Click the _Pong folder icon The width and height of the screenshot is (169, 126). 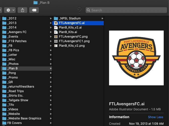4,73
